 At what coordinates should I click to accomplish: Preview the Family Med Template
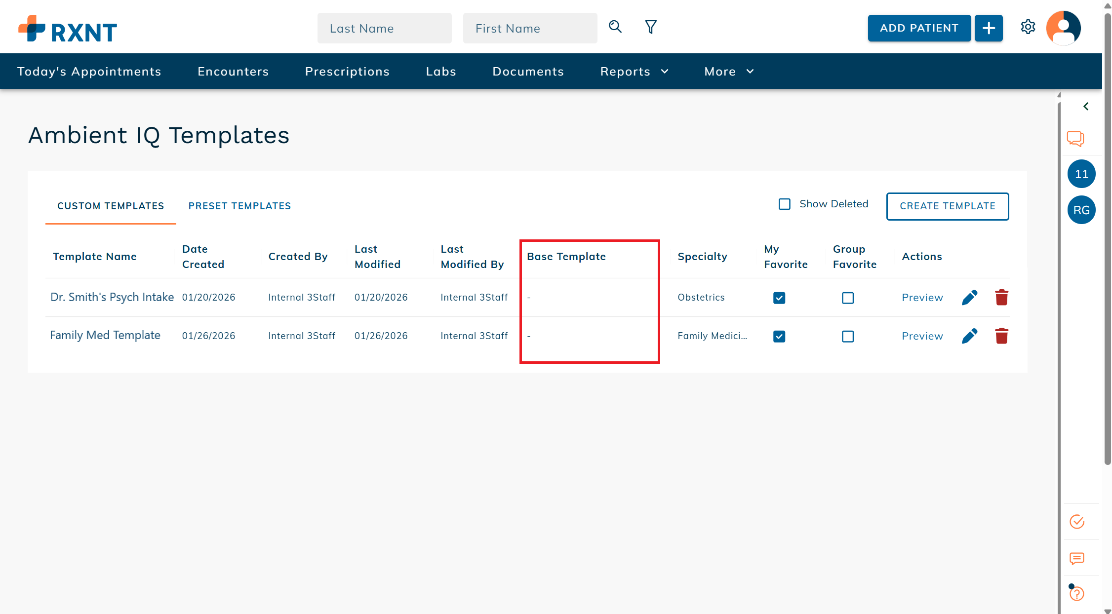(922, 336)
